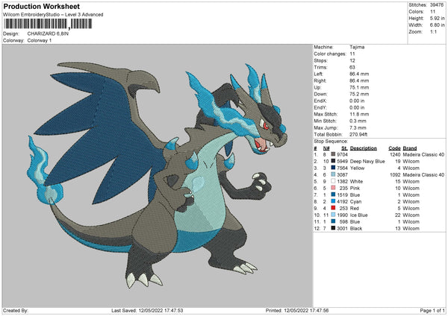Select the Stitches count '39476'

click(437, 5)
